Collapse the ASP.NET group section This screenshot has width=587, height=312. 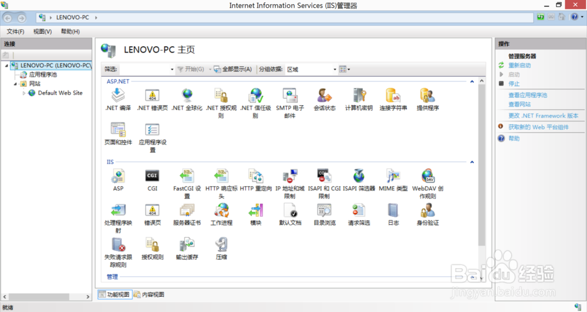[x=472, y=81]
